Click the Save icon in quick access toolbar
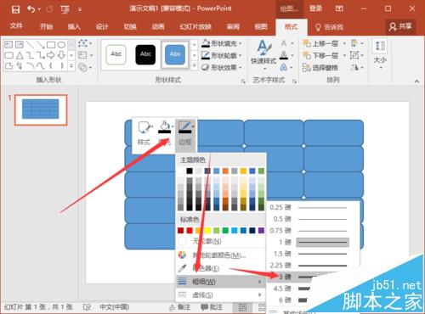 coord(15,10)
